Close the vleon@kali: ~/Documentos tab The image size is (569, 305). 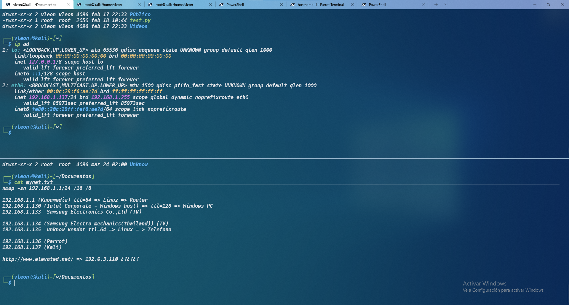click(x=68, y=5)
